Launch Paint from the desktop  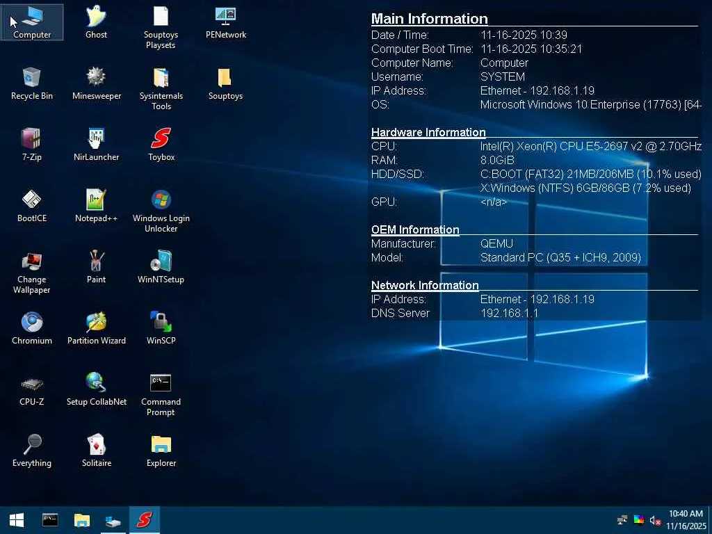(x=96, y=268)
